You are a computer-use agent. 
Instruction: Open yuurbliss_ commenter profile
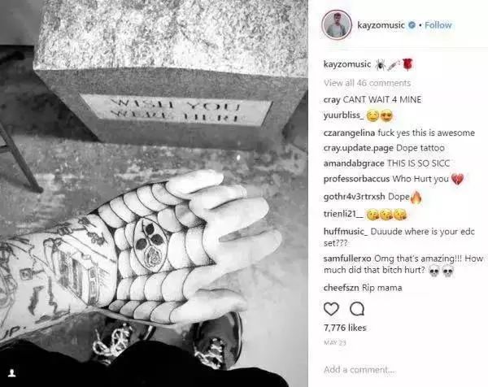pyautogui.click(x=343, y=115)
